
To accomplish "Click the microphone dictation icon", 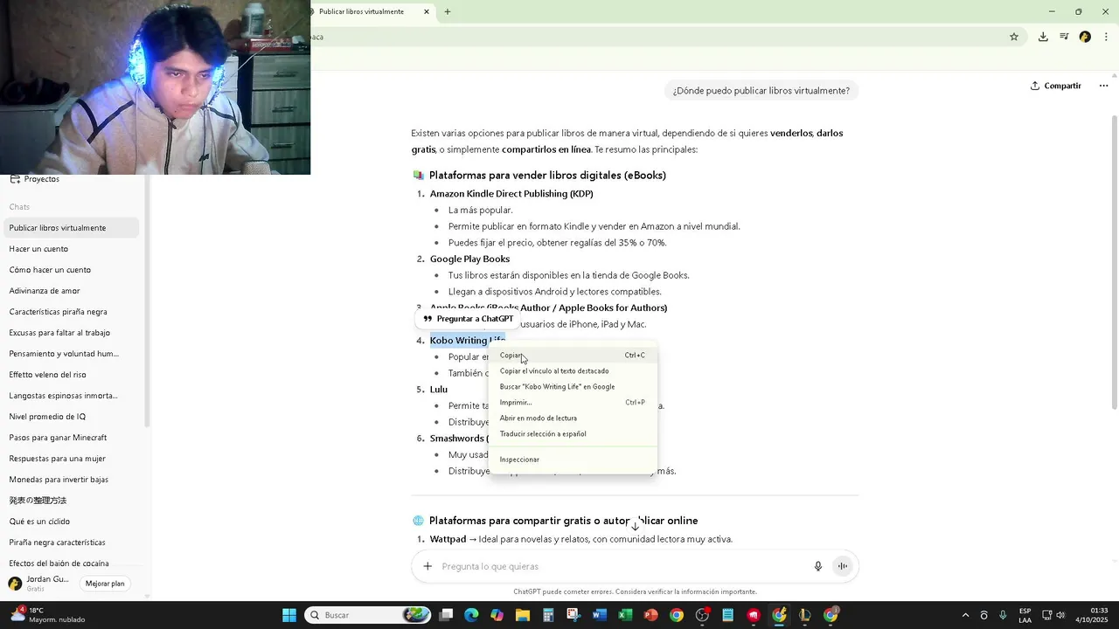I will pyautogui.click(x=818, y=566).
